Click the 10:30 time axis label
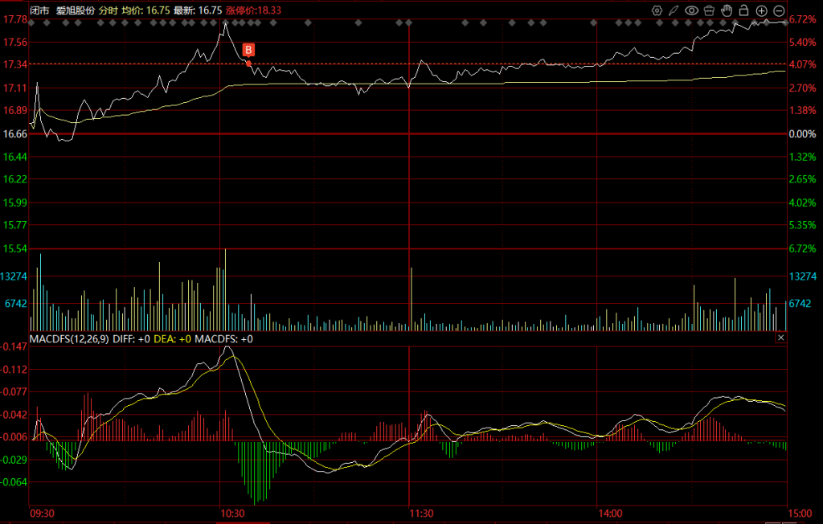The image size is (823, 524). pyautogui.click(x=231, y=513)
